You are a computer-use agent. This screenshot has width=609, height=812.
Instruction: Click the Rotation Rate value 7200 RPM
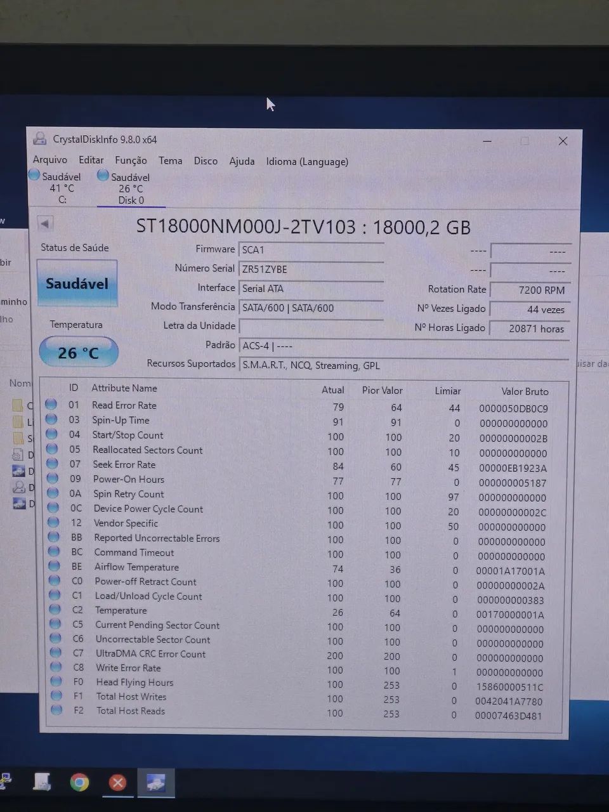tap(531, 290)
